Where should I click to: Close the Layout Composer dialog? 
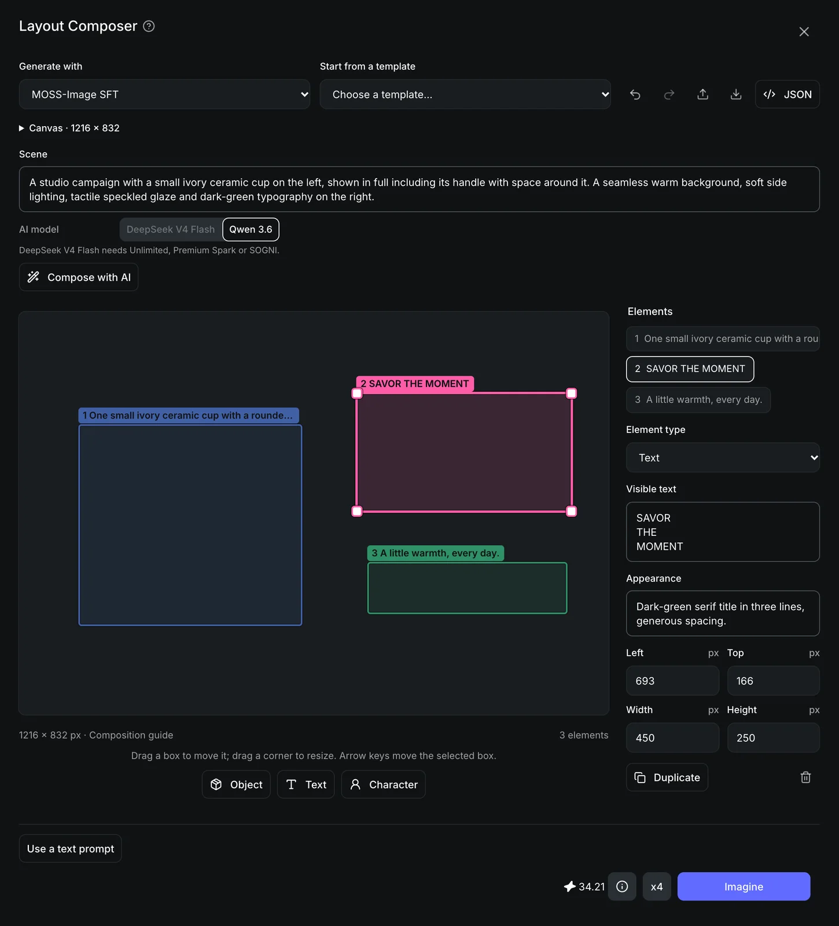click(804, 32)
